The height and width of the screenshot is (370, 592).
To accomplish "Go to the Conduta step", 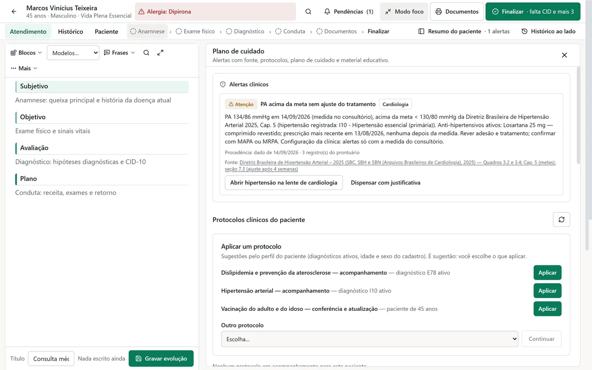I will [x=290, y=31].
